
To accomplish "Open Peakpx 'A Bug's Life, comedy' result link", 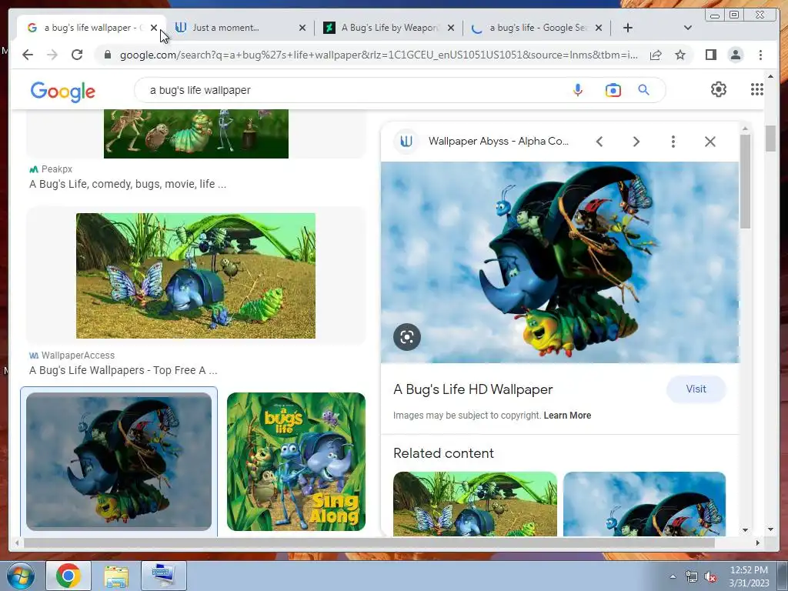I will (x=128, y=184).
